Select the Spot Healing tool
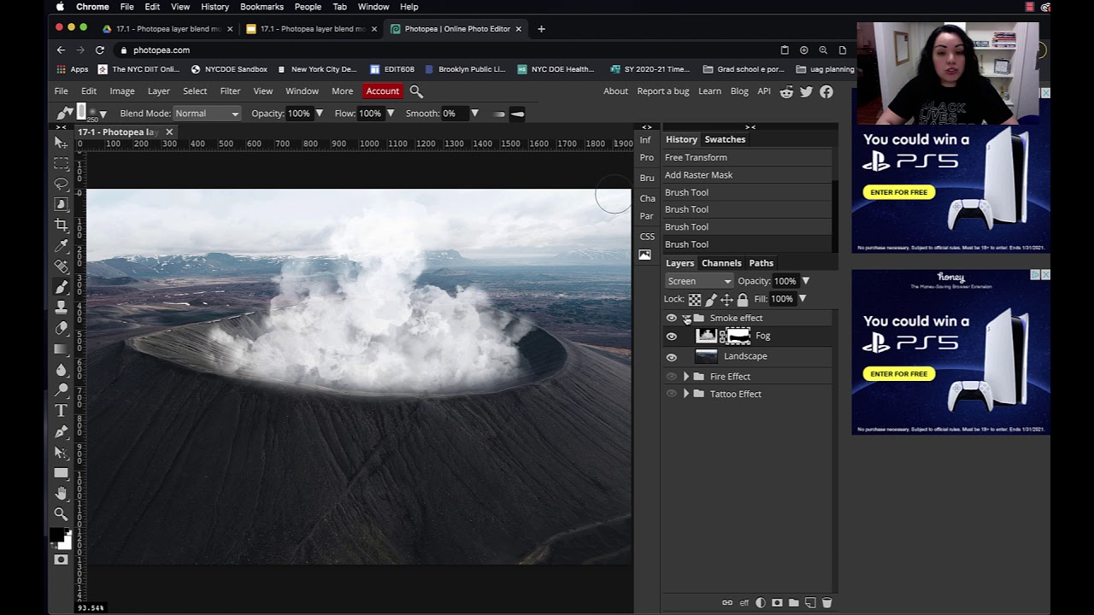1094x615 pixels. pyautogui.click(x=61, y=266)
